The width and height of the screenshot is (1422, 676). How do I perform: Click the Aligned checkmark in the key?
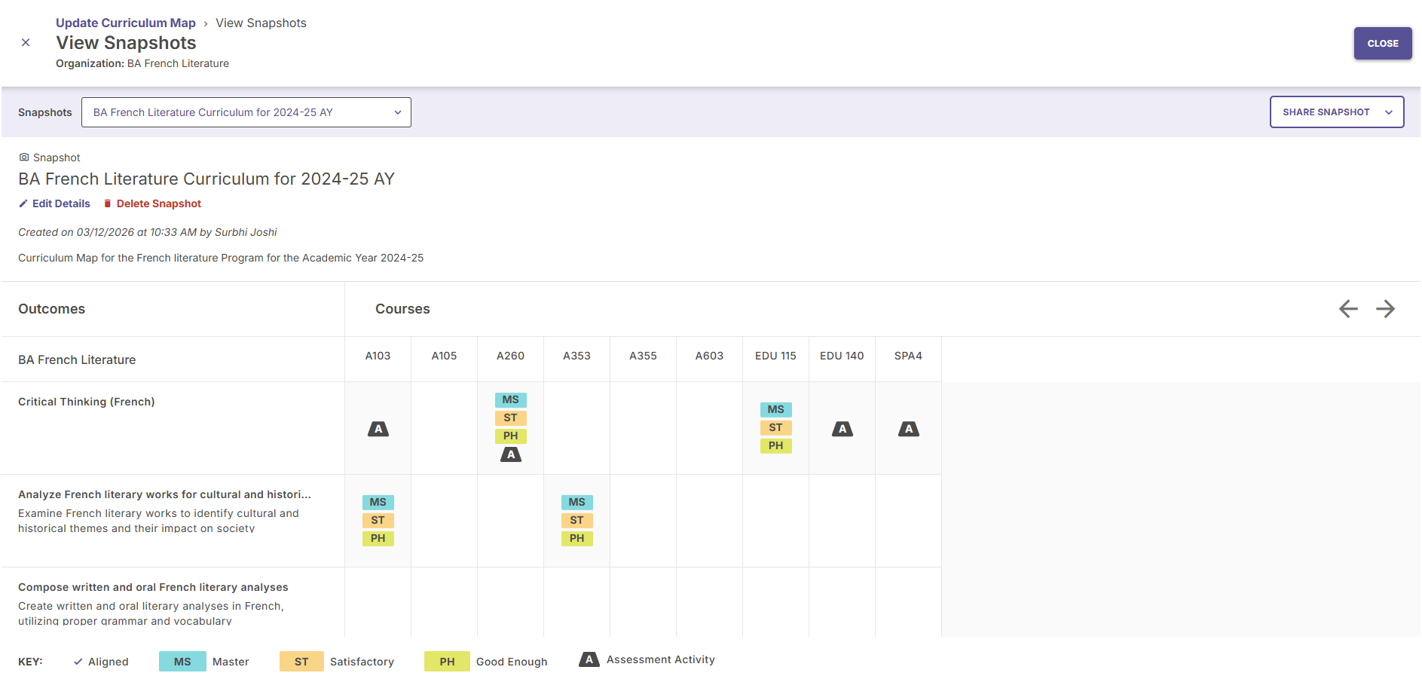[78, 662]
